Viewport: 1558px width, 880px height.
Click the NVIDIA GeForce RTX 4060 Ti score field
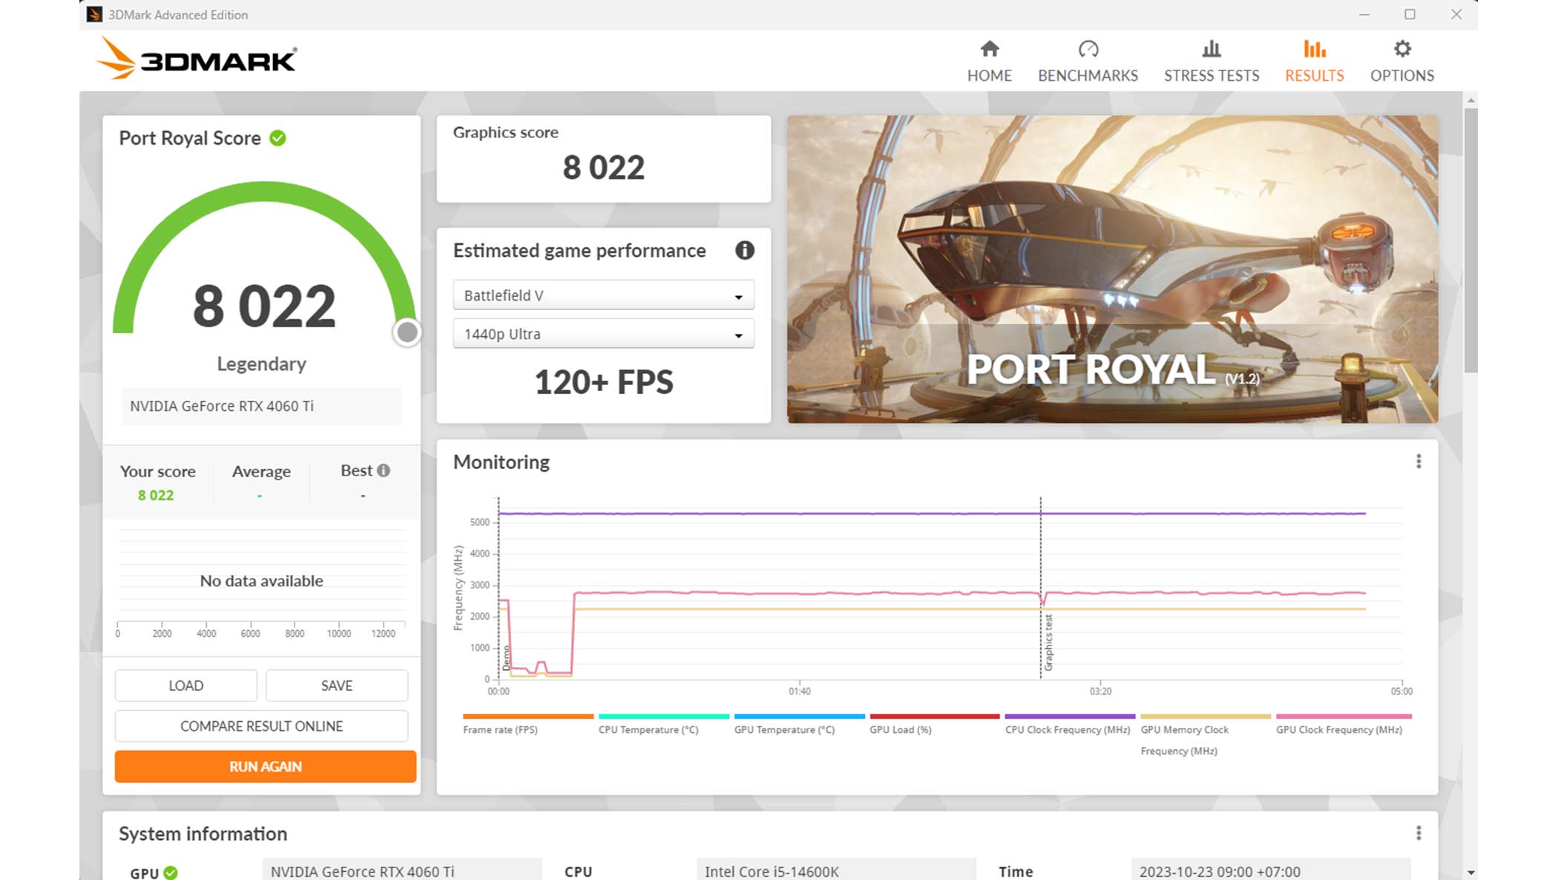tap(261, 406)
